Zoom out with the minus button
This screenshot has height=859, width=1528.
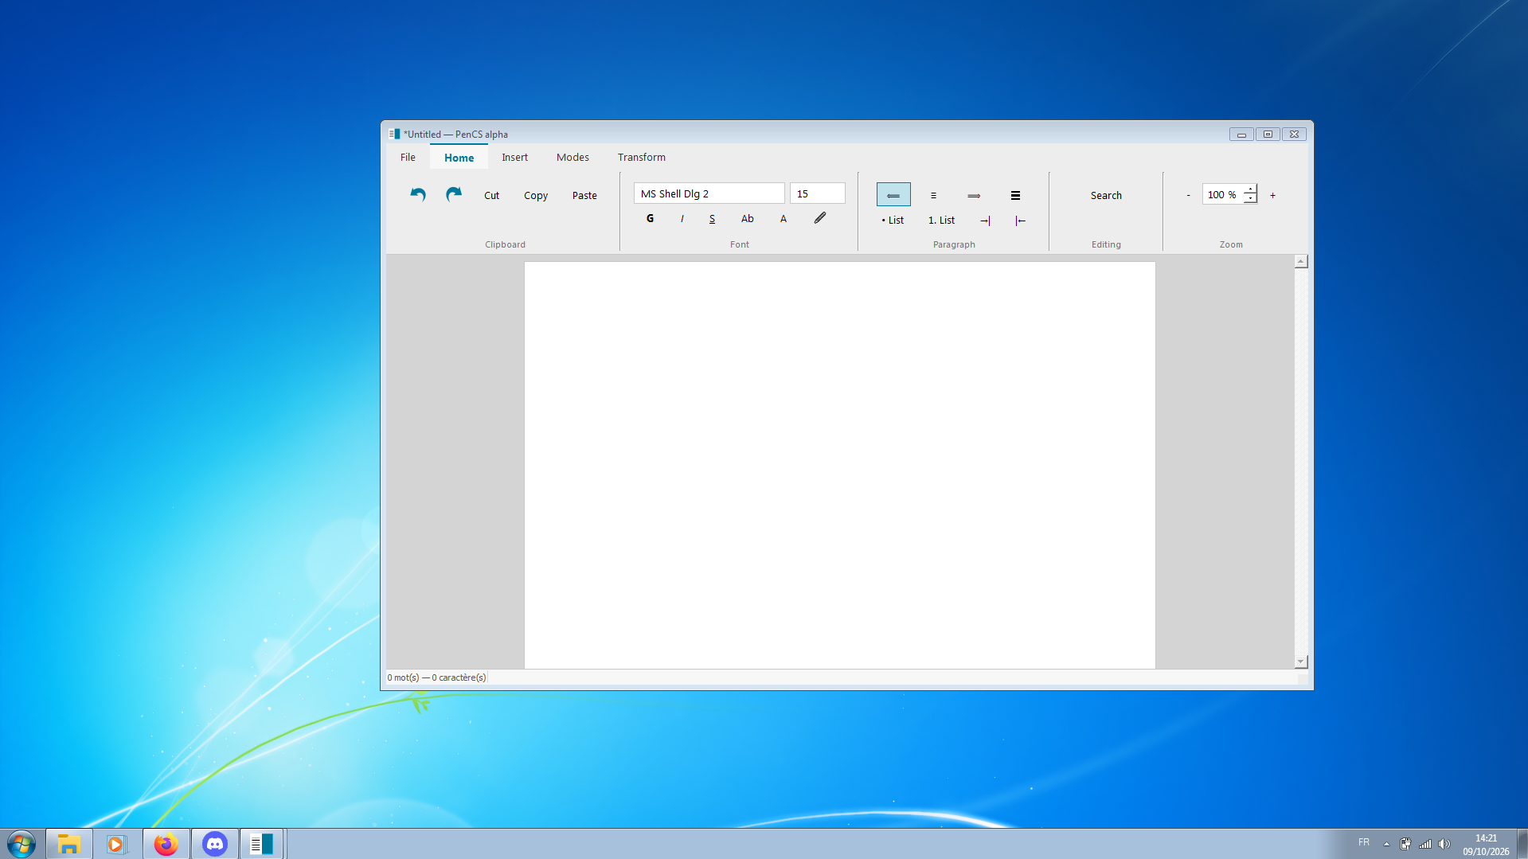1189,195
